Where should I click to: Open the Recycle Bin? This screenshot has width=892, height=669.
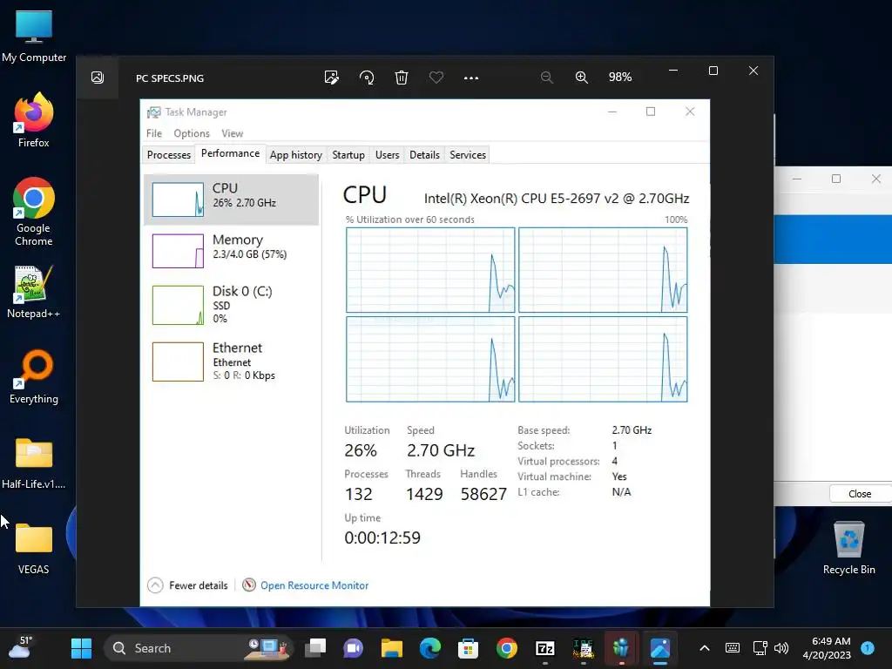coord(848,548)
